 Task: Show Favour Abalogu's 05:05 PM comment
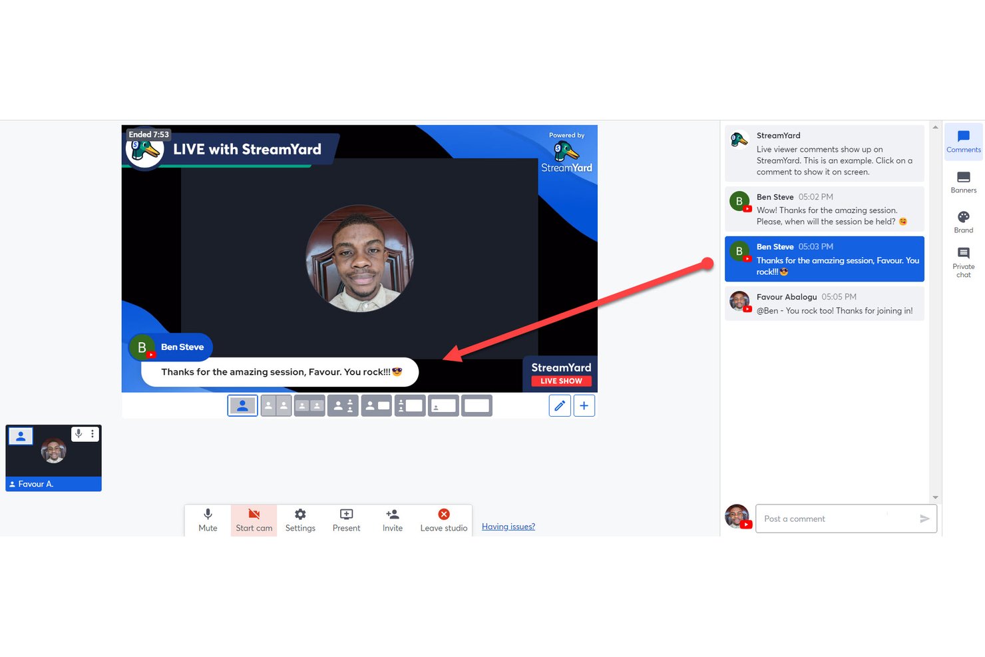824,304
